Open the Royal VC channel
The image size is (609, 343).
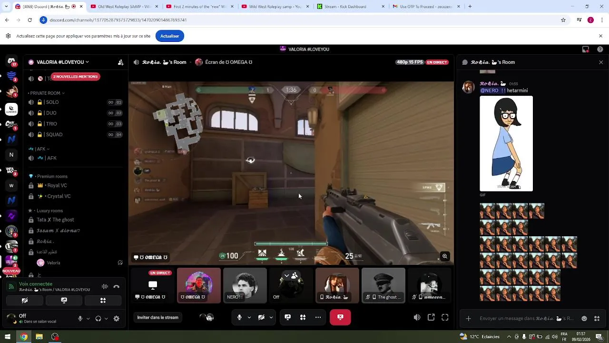pyautogui.click(x=75, y=185)
